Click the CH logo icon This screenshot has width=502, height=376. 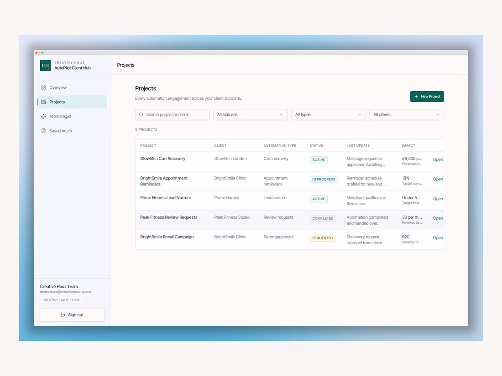pyautogui.click(x=45, y=65)
